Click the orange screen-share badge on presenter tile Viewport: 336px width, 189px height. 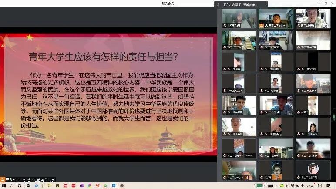(x=262, y=25)
